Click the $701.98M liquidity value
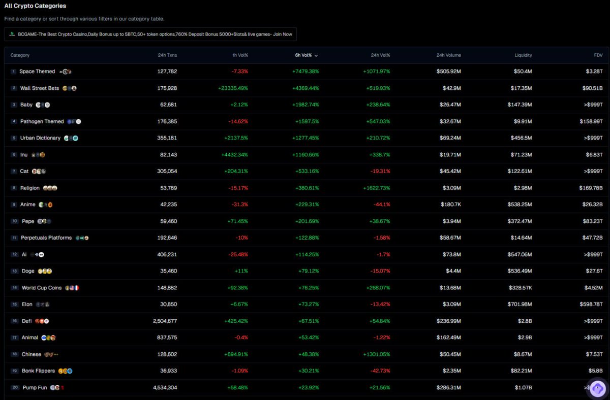Image resolution: width=610 pixels, height=400 pixels. coord(519,305)
